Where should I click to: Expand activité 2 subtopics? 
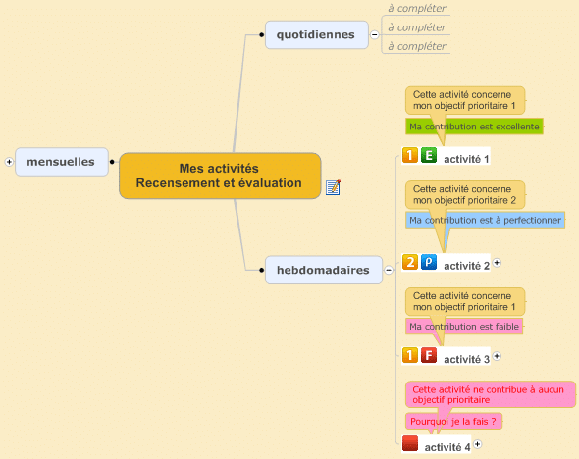pos(497,263)
